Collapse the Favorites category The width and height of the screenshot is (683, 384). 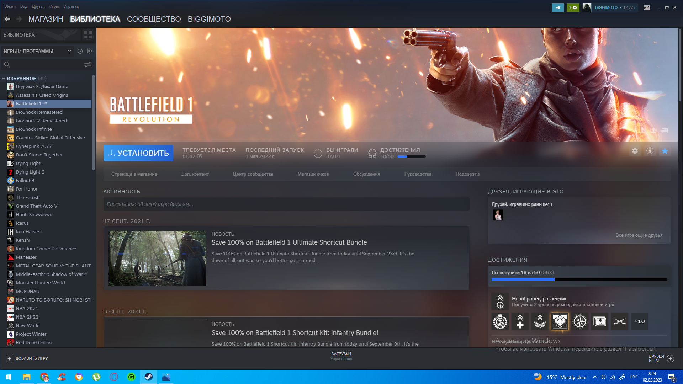[4, 78]
